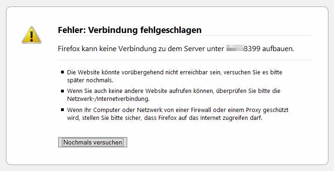Screen dimensions: 334x171
Task: Click the Nochmals versuchen button
Action: pyautogui.click(x=93, y=142)
